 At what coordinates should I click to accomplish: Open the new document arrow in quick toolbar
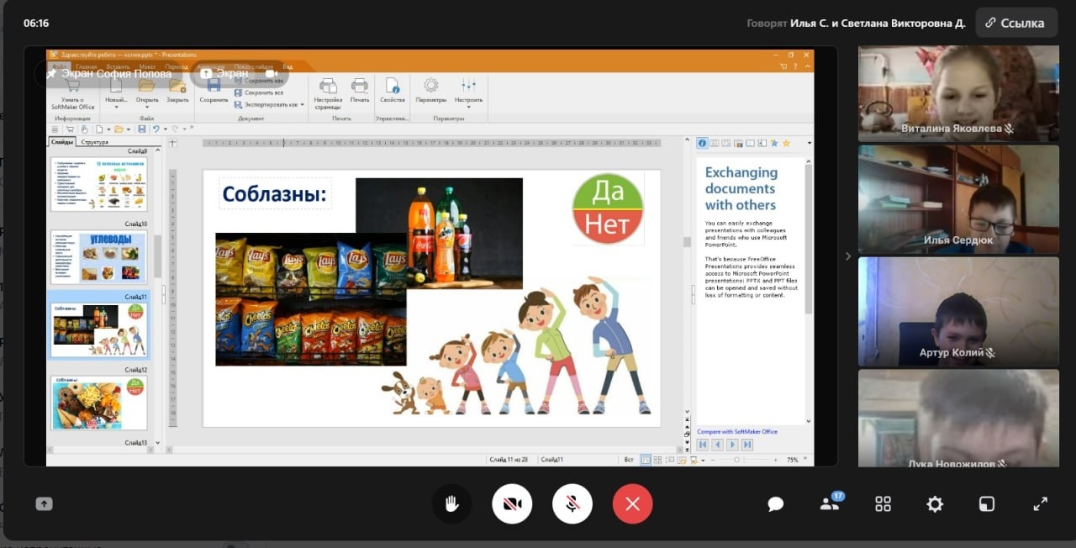tap(108, 129)
